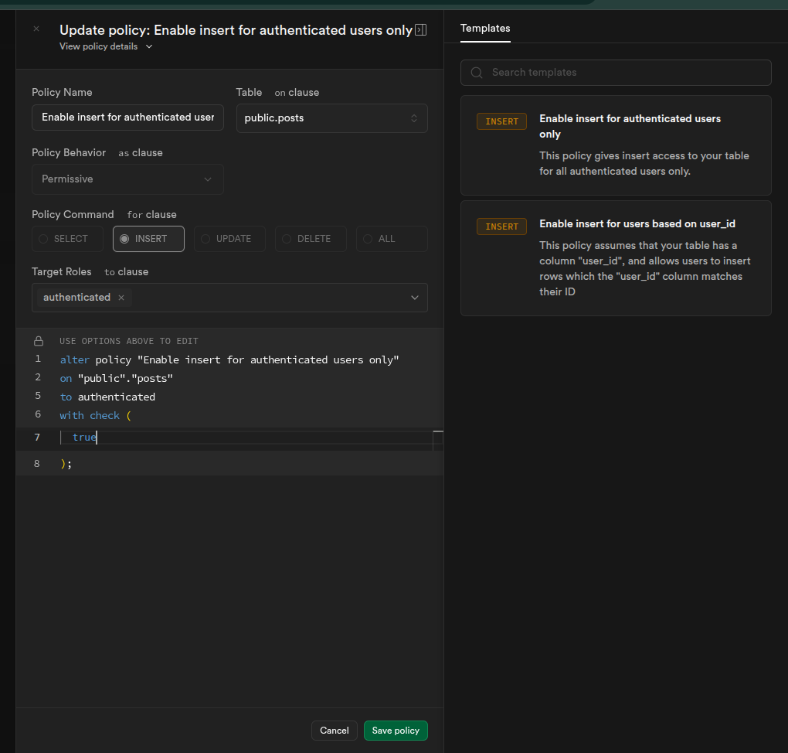
Task: Collapse the templates side panel icon
Action: (420, 30)
